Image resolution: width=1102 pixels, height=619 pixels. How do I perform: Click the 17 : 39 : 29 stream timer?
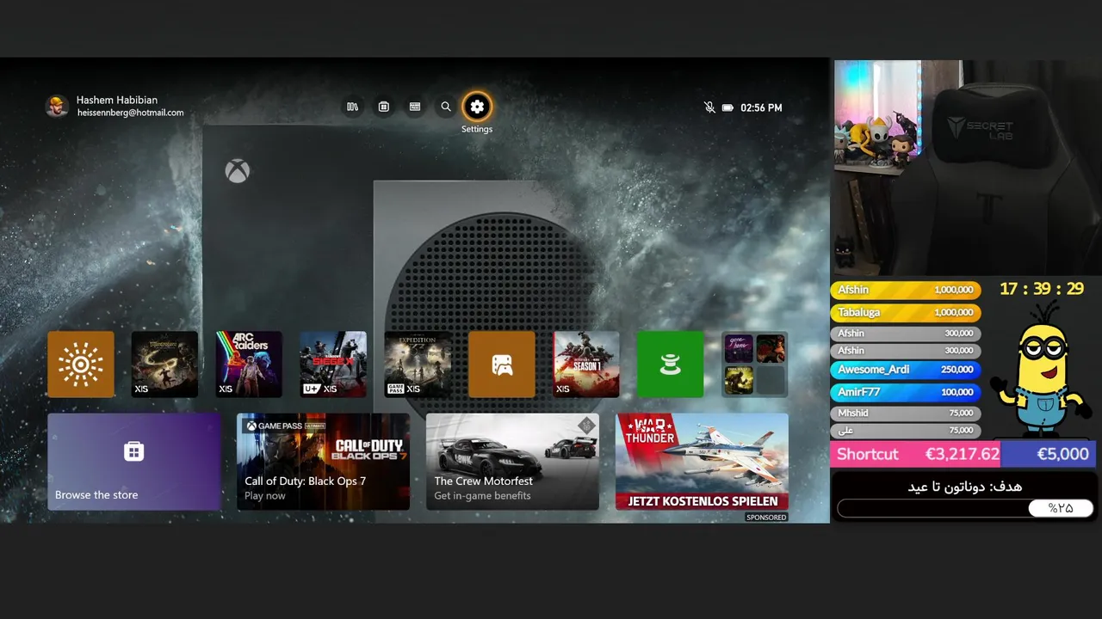(x=1042, y=289)
